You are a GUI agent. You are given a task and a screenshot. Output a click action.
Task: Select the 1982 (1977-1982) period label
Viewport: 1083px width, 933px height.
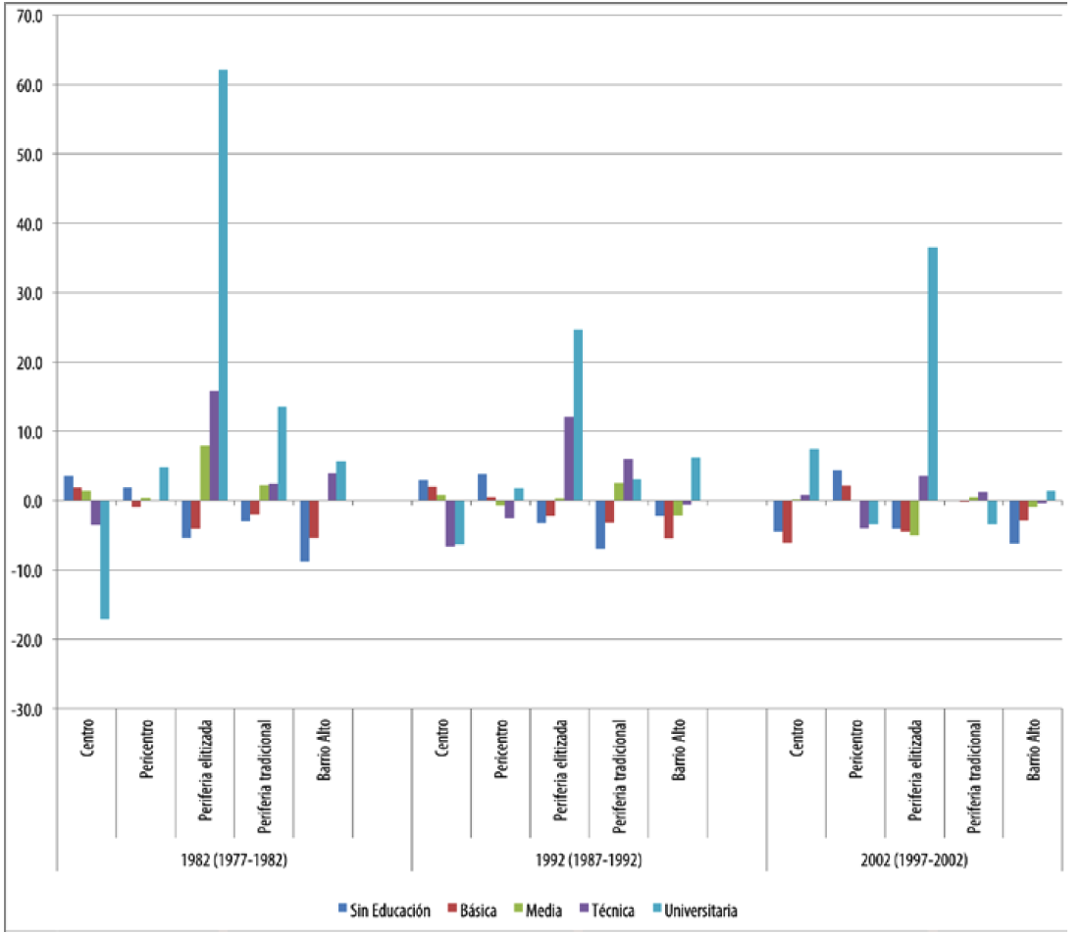click(233, 860)
